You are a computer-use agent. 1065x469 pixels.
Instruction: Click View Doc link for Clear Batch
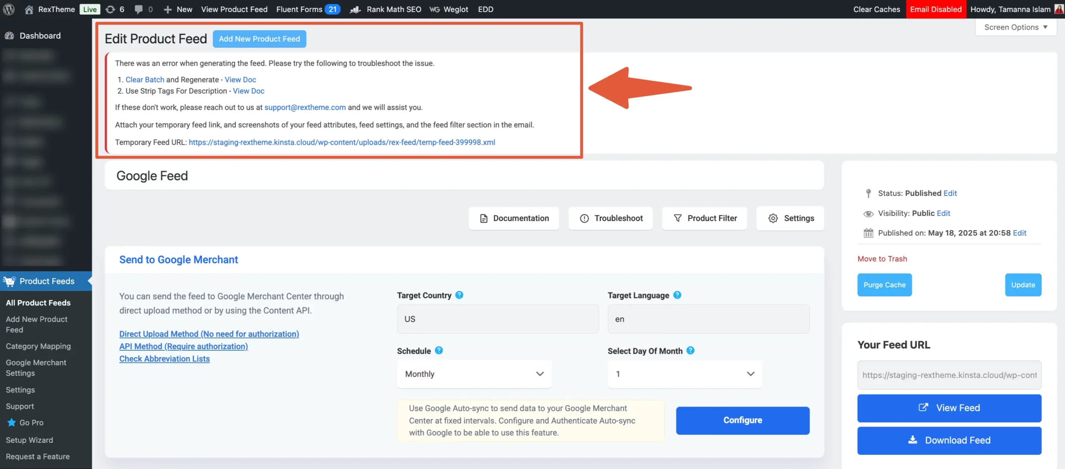point(240,79)
